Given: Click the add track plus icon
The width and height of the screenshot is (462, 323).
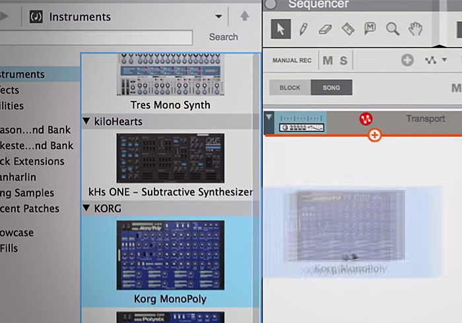Looking at the screenshot, I should click(x=407, y=60).
